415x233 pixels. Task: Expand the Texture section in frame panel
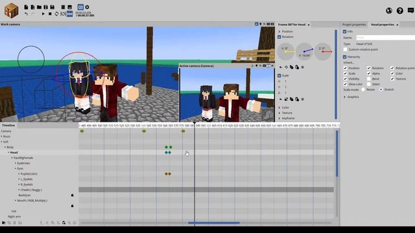tap(279, 113)
